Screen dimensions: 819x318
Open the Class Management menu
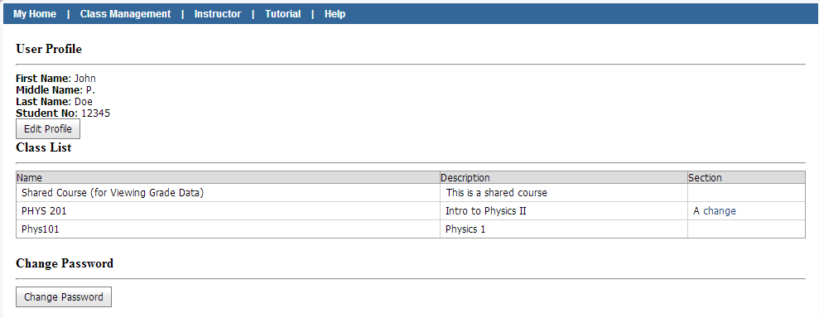point(125,14)
